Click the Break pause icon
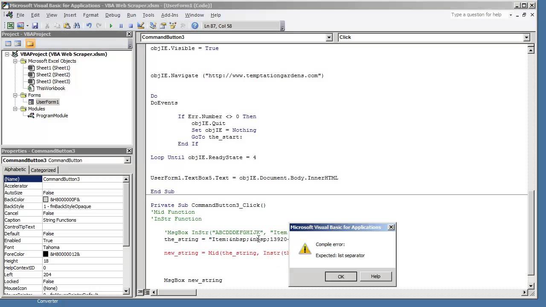 tap(121, 26)
